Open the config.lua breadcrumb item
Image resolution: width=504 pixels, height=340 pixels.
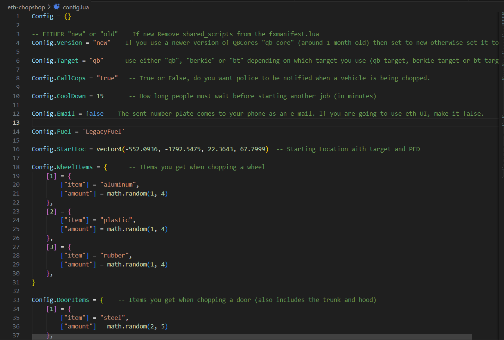point(76,7)
